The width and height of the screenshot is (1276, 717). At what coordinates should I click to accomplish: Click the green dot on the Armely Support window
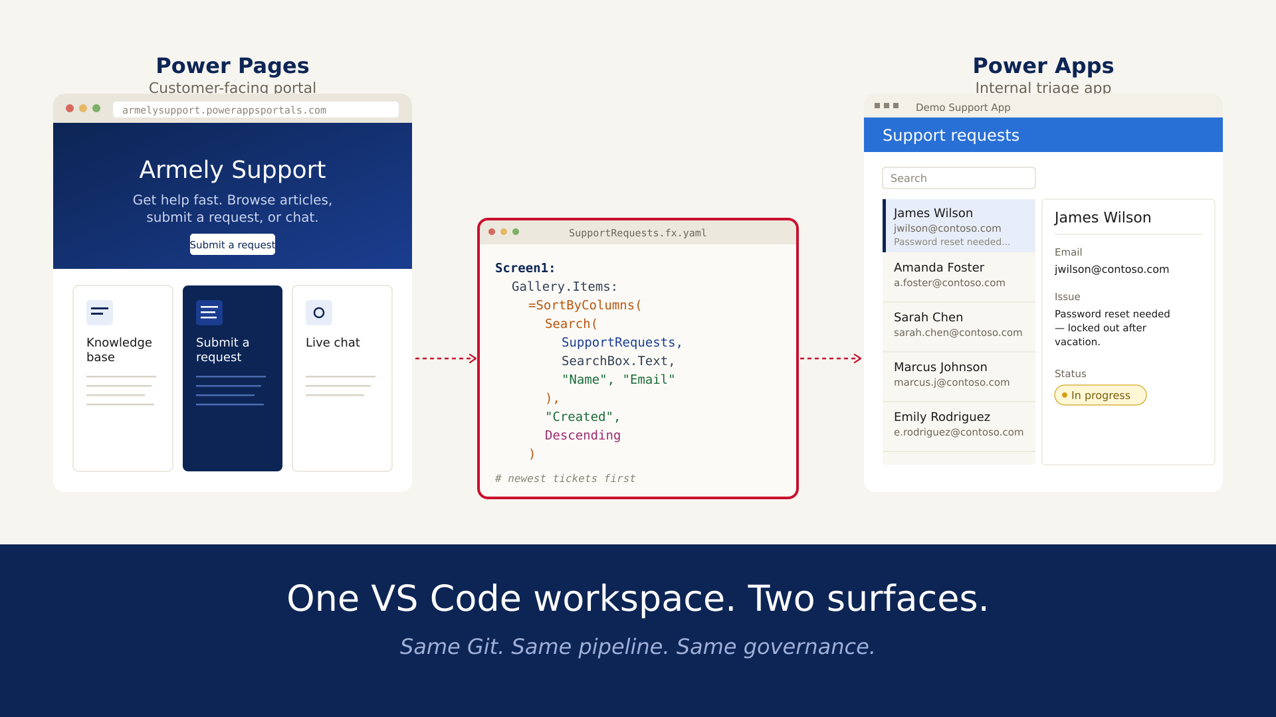click(96, 108)
